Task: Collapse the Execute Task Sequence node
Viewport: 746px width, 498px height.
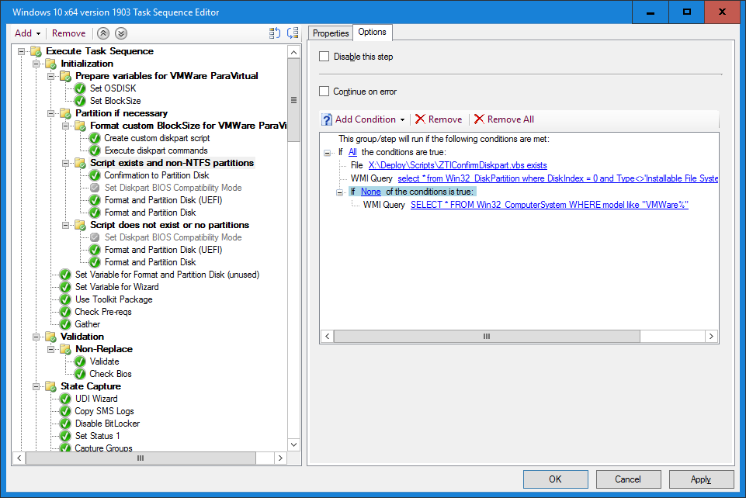Action: (21, 51)
